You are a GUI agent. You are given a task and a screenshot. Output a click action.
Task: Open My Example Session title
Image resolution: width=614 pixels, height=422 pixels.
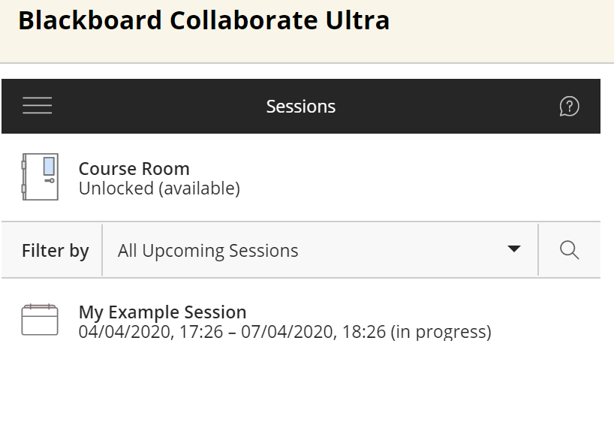(x=162, y=312)
